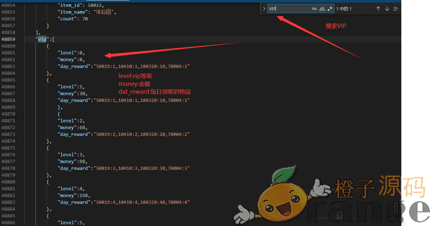The width and height of the screenshot is (430, 226).
Task: Click line number 48878
Action: coord(8,168)
